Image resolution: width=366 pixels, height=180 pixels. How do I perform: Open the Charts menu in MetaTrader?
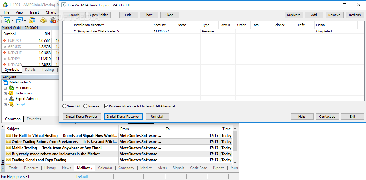(x=51, y=12)
